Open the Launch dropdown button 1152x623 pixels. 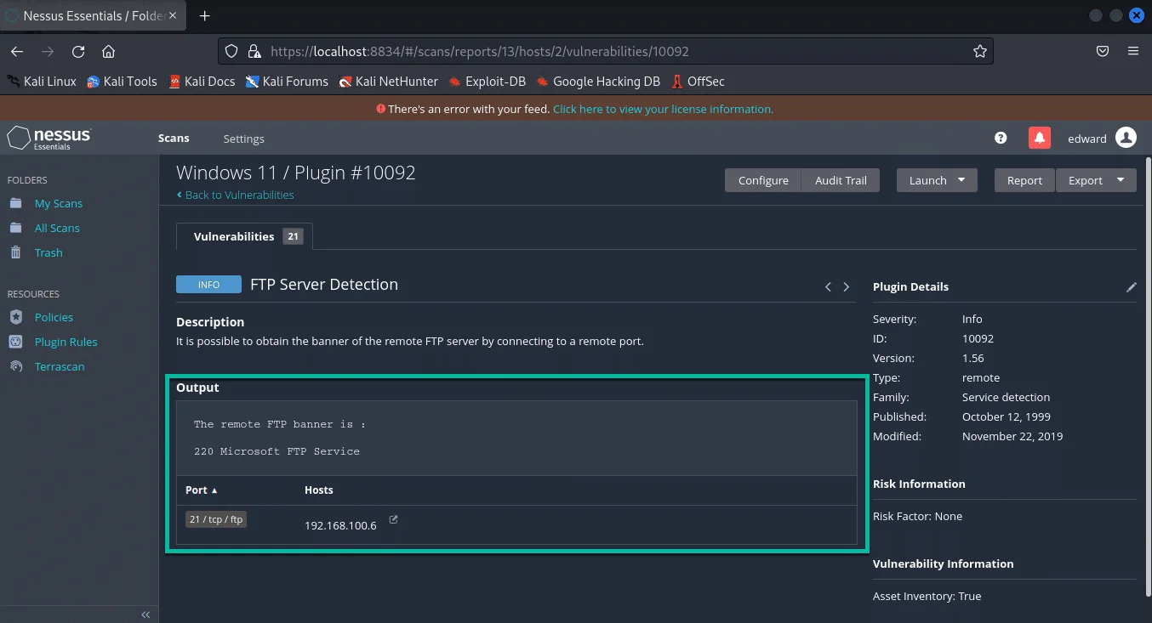(x=937, y=180)
